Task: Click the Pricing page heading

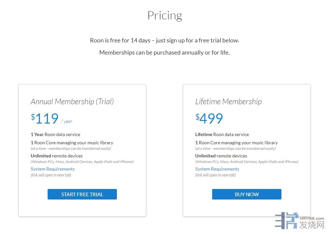Action: point(165,15)
